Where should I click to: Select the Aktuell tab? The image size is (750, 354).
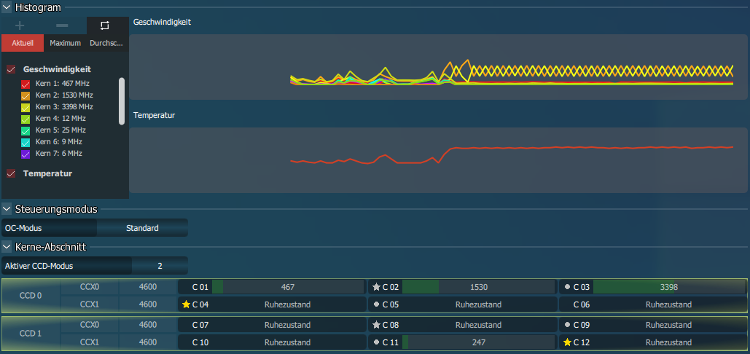23,43
